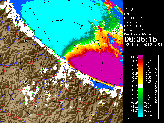164x123 pixels.
Task: Click the '40' range label straight above the radar
Action: tap(61, 20)
